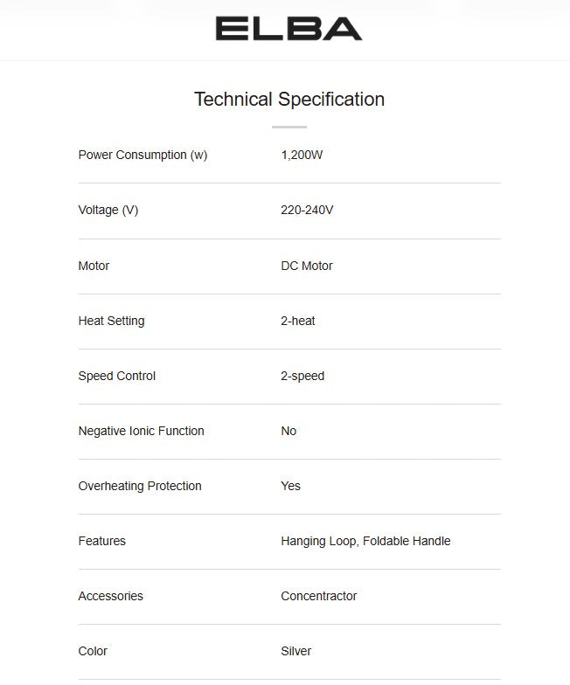
Task: Click the Accessories row label
Action: (110, 596)
